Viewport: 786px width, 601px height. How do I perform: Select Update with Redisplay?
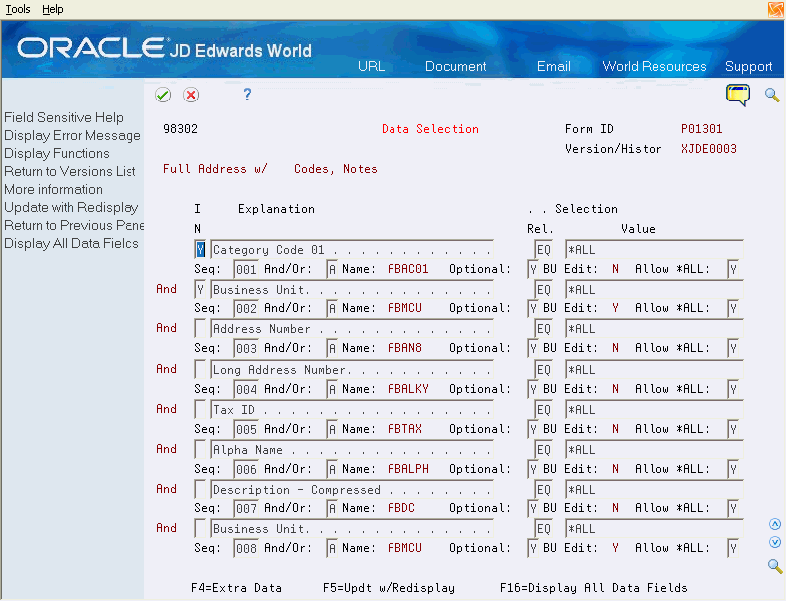tap(72, 207)
